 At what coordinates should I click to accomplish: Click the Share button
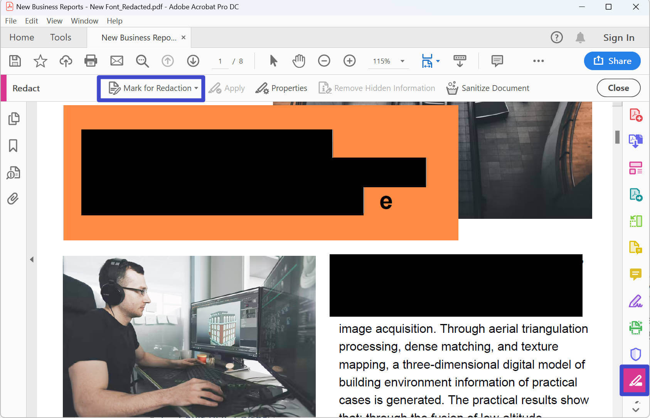point(612,61)
